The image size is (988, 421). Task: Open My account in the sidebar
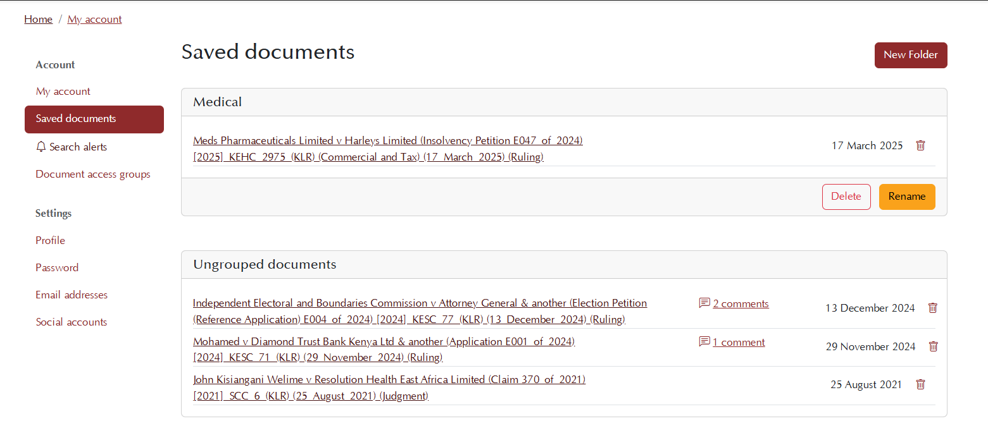(63, 92)
